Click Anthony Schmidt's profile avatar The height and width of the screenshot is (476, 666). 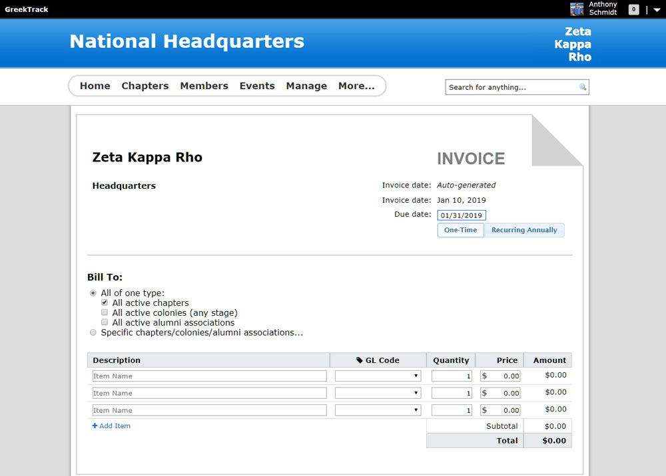pyautogui.click(x=577, y=9)
